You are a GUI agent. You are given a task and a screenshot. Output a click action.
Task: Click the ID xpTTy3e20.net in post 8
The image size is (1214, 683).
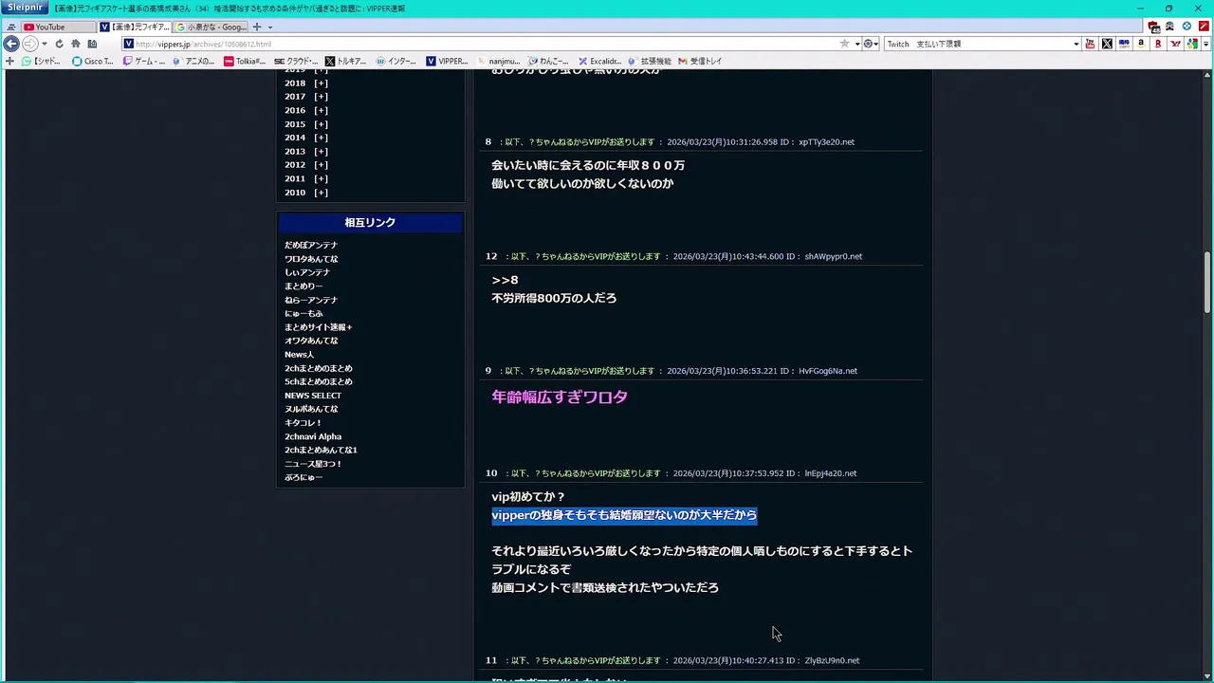(826, 142)
